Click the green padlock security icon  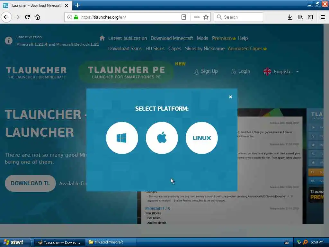coord(76,17)
